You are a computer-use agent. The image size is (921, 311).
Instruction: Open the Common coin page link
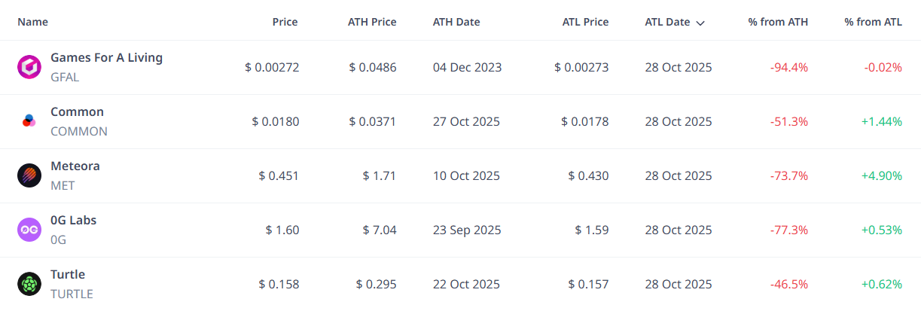point(77,111)
